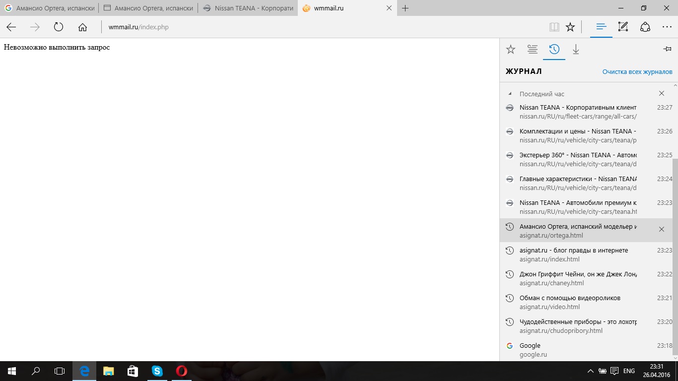Open 'Джон Гриффит Чейни' history entry

tap(586, 278)
